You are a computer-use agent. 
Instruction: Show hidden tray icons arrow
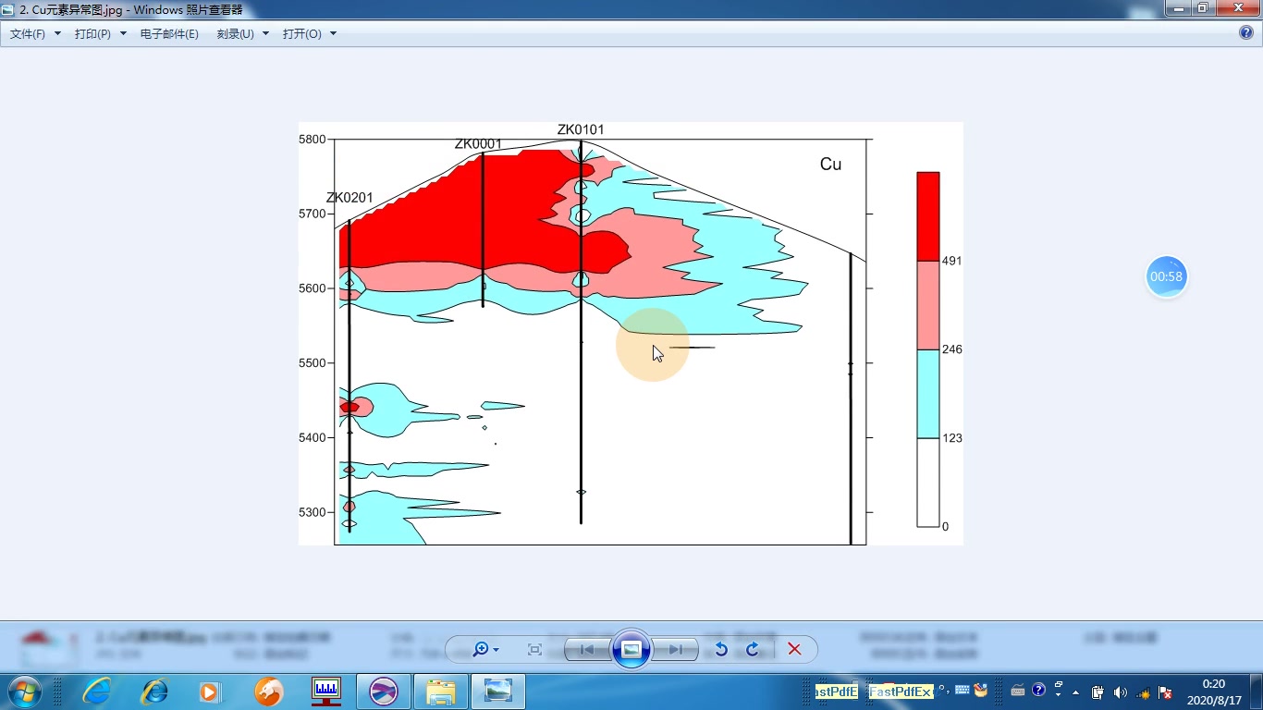(1075, 692)
